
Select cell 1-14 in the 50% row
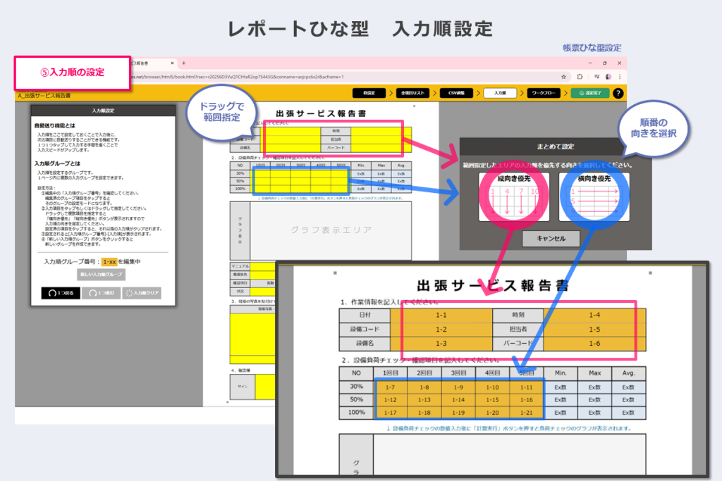[458, 400]
